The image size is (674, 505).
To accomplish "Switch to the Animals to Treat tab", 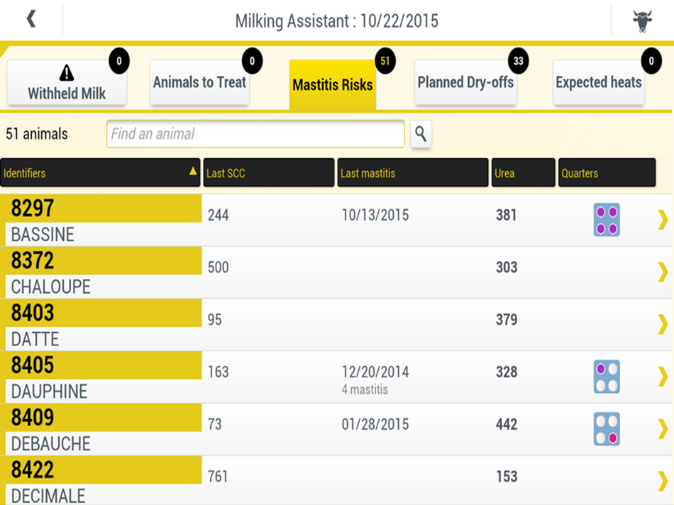I will point(199,82).
